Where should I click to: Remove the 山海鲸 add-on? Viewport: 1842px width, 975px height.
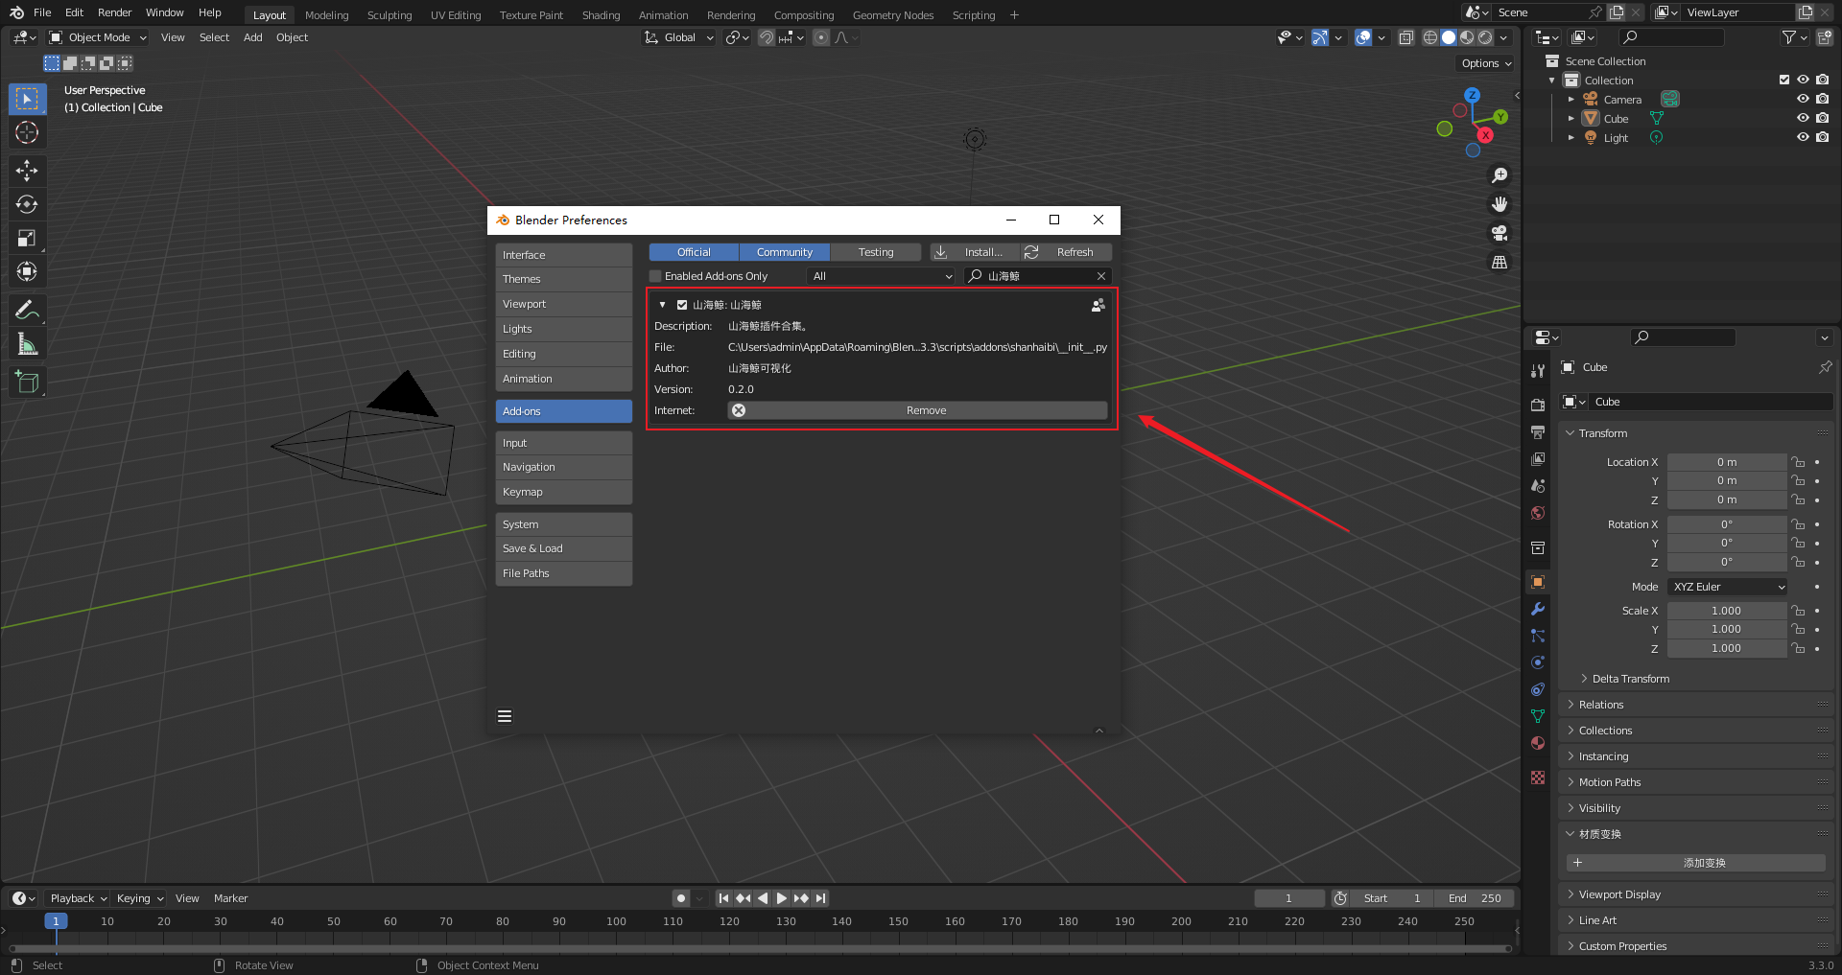click(917, 410)
